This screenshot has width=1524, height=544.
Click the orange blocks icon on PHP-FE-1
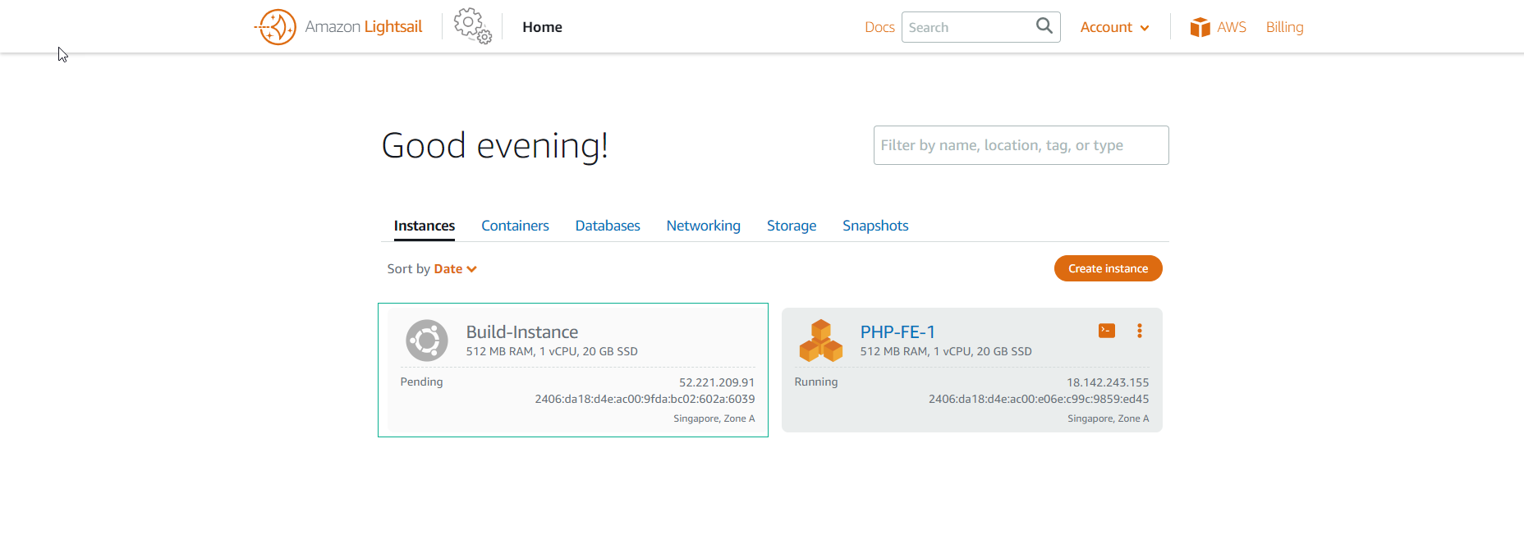[x=821, y=341]
